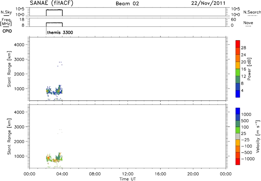
Task: Click the "4000" tick on power panel
Action: [x=19, y=45]
